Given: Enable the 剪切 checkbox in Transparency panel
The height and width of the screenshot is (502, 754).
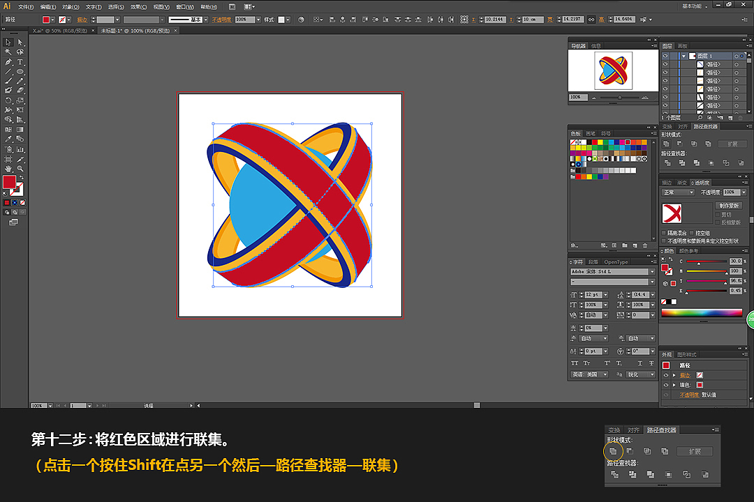Looking at the screenshot, I should [717, 215].
